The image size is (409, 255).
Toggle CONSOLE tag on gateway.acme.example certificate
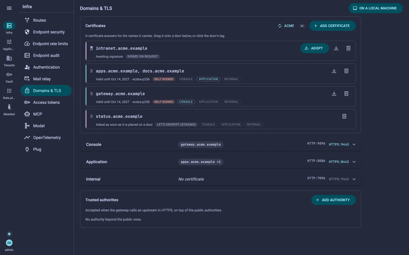(x=186, y=102)
